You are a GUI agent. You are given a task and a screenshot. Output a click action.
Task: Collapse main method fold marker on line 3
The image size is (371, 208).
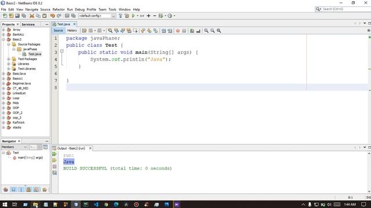(x=62, y=51)
